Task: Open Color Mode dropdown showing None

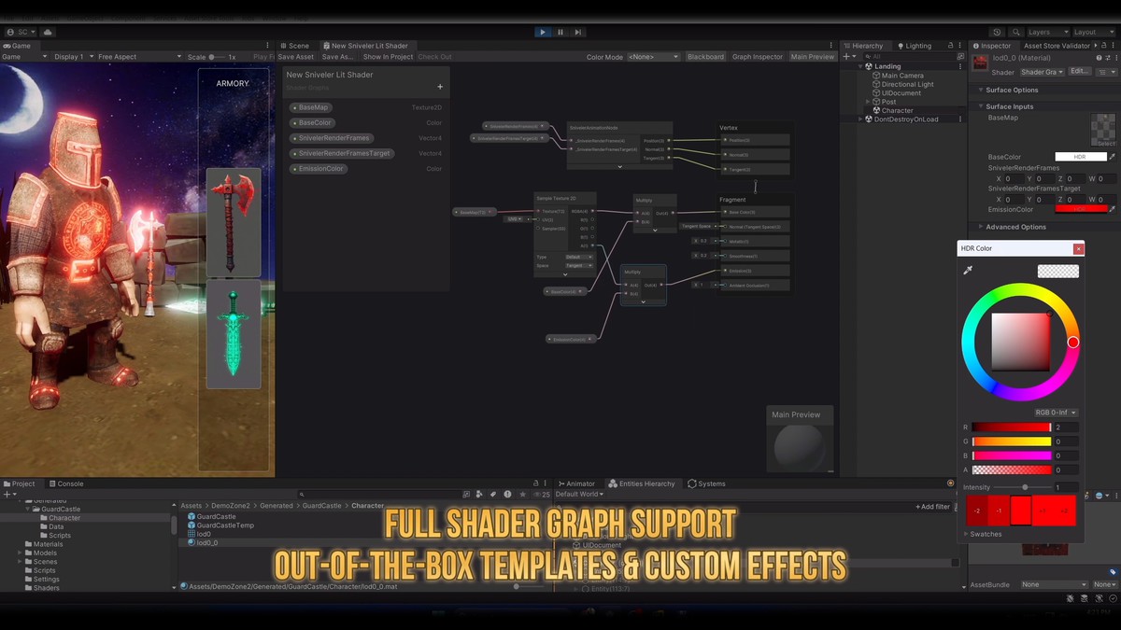Action: (653, 57)
